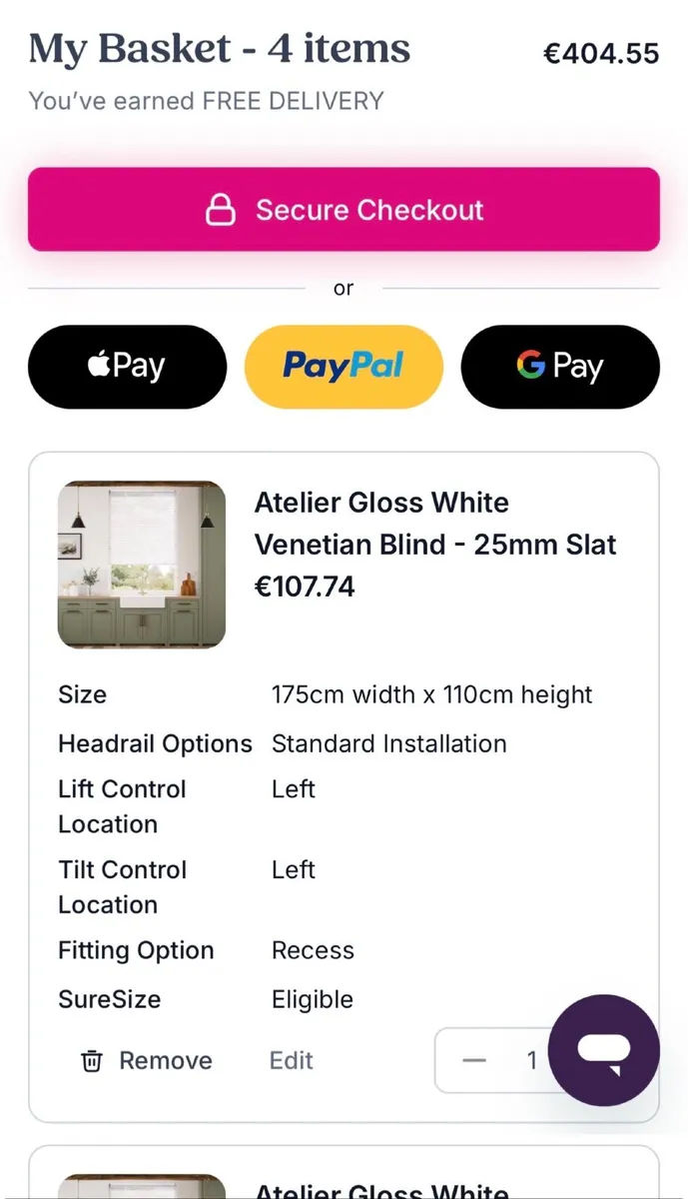Click the SureSize Eligible value

tap(313, 999)
